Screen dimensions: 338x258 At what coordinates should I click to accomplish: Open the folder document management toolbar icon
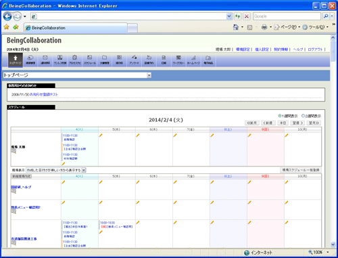click(104, 60)
